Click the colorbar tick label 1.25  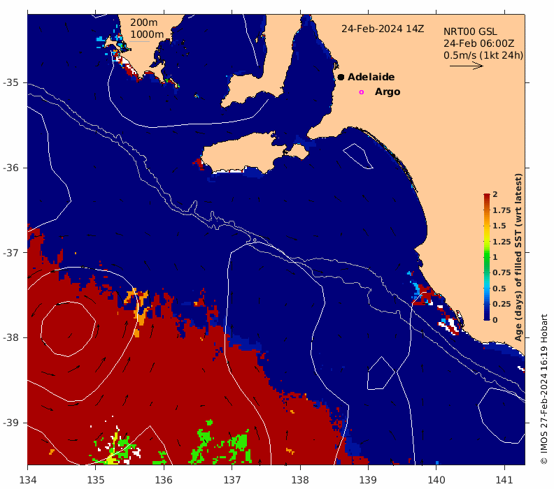pos(502,242)
